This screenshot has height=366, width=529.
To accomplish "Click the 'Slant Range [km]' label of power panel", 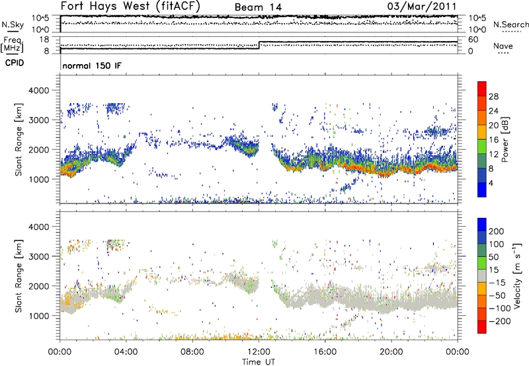I will tap(19, 139).
